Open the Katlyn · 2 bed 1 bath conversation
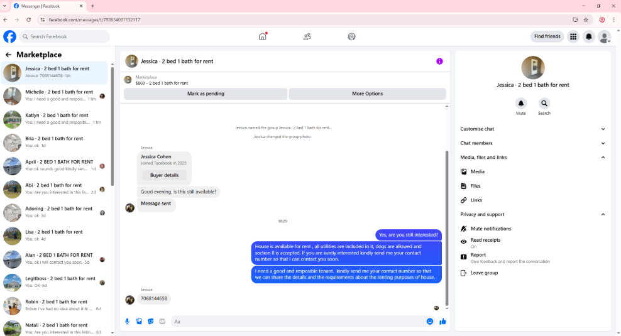This screenshot has width=621, height=336. coord(55,119)
